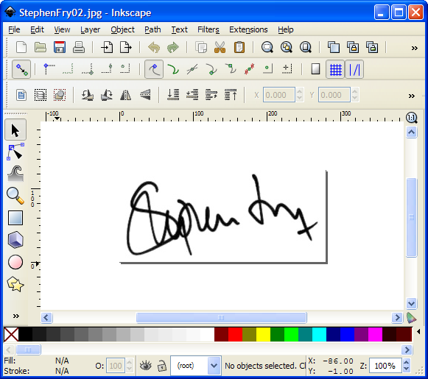Viewport: 428px width, 379px height.
Task: Select the Zoom magnifier tool
Action: (15, 196)
